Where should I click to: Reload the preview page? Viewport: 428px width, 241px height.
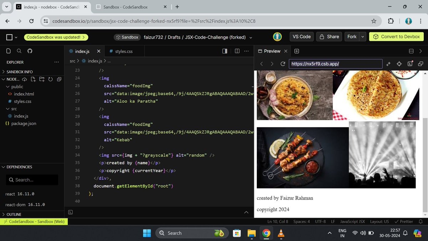pyautogui.click(x=283, y=64)
